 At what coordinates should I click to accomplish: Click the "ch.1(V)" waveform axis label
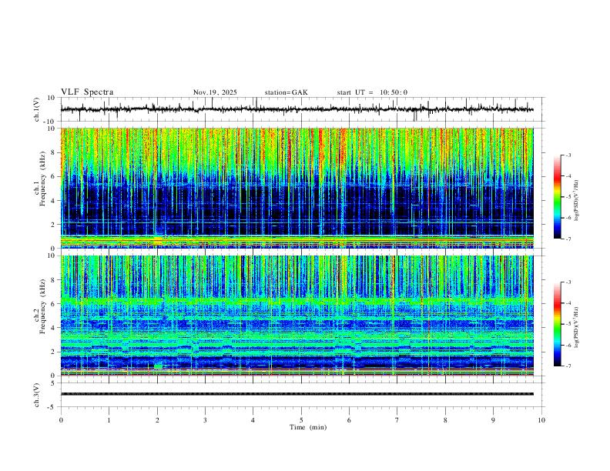[x=37, y=109]
